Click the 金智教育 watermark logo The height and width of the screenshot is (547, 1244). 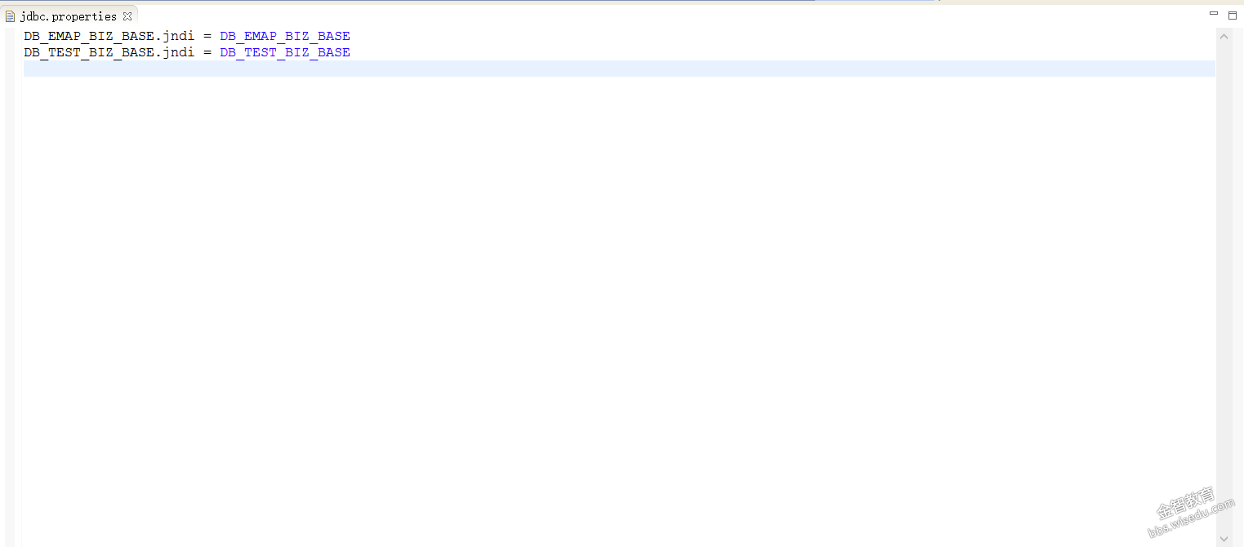[x=1186, y=503]
